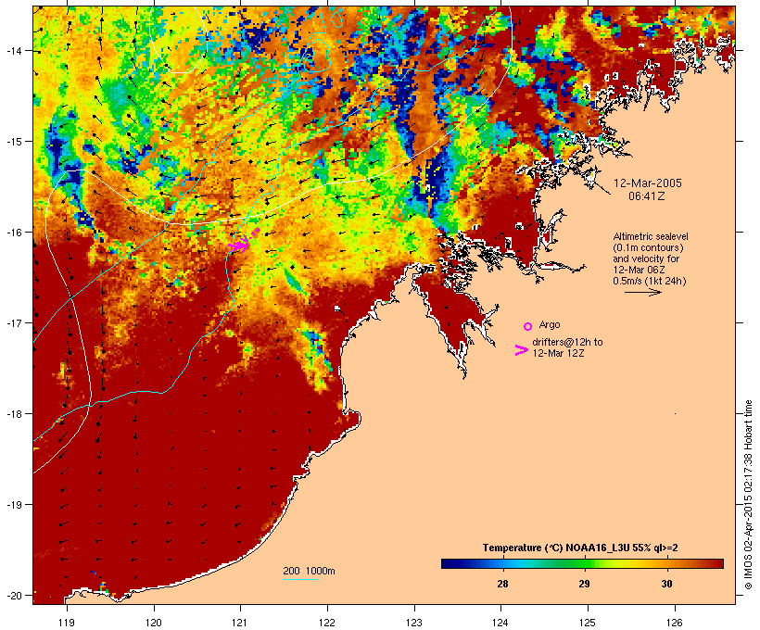Image resolution: width=760 pixels, height=630 pixels.
Task: Click the -19 latitude axis label
Action: point(13,505)
